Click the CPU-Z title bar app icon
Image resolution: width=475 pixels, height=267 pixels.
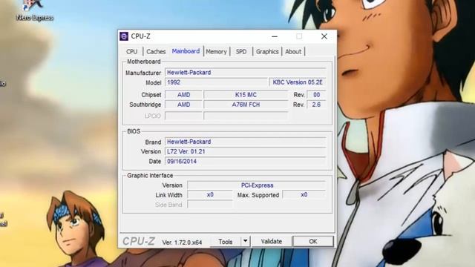(x=124, y=36)
